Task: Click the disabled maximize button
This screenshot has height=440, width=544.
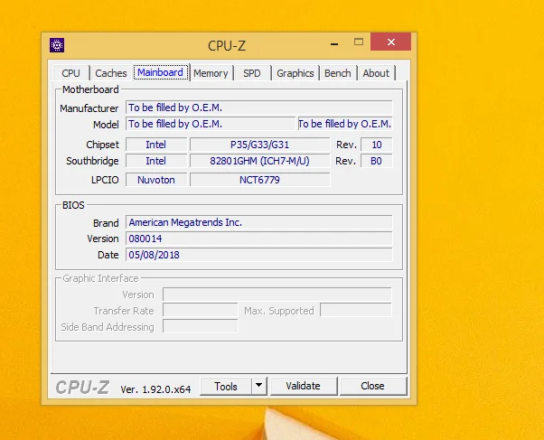Action: (359, 42)
